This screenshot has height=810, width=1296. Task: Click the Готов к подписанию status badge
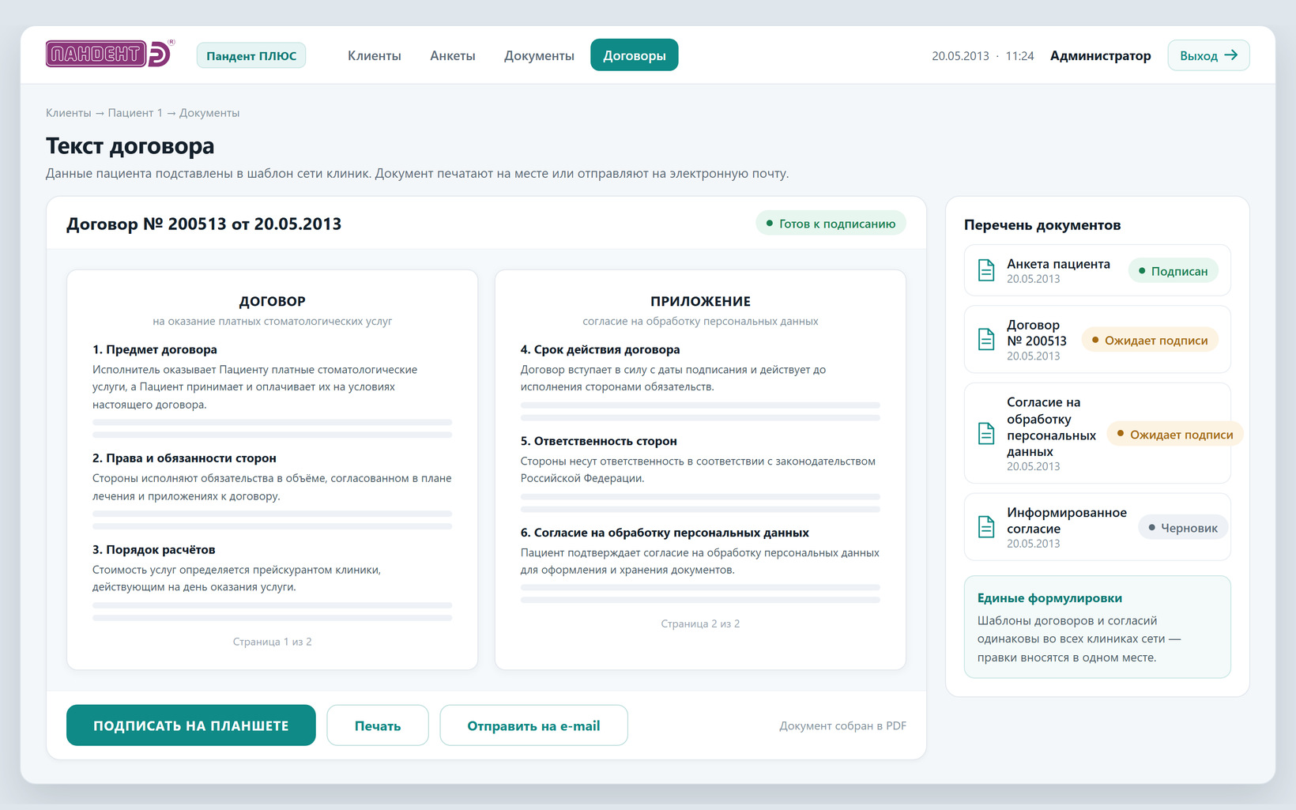click(x=831, y=224)
